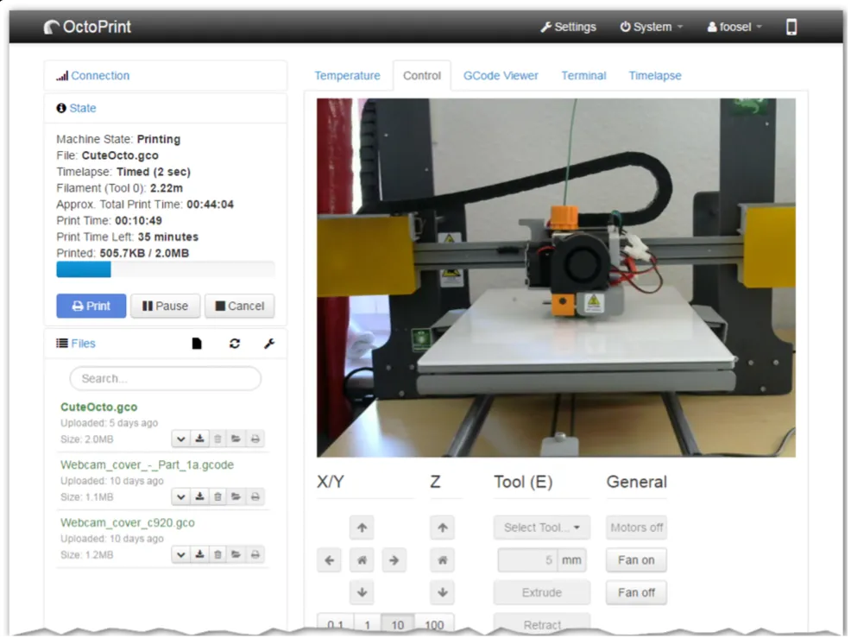Open file settings via the wrench icon
851x638 pixels.
pos(268,344)
